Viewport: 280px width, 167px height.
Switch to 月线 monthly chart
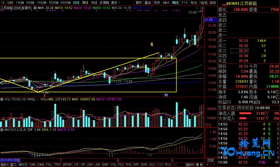[x=94, y=3]
